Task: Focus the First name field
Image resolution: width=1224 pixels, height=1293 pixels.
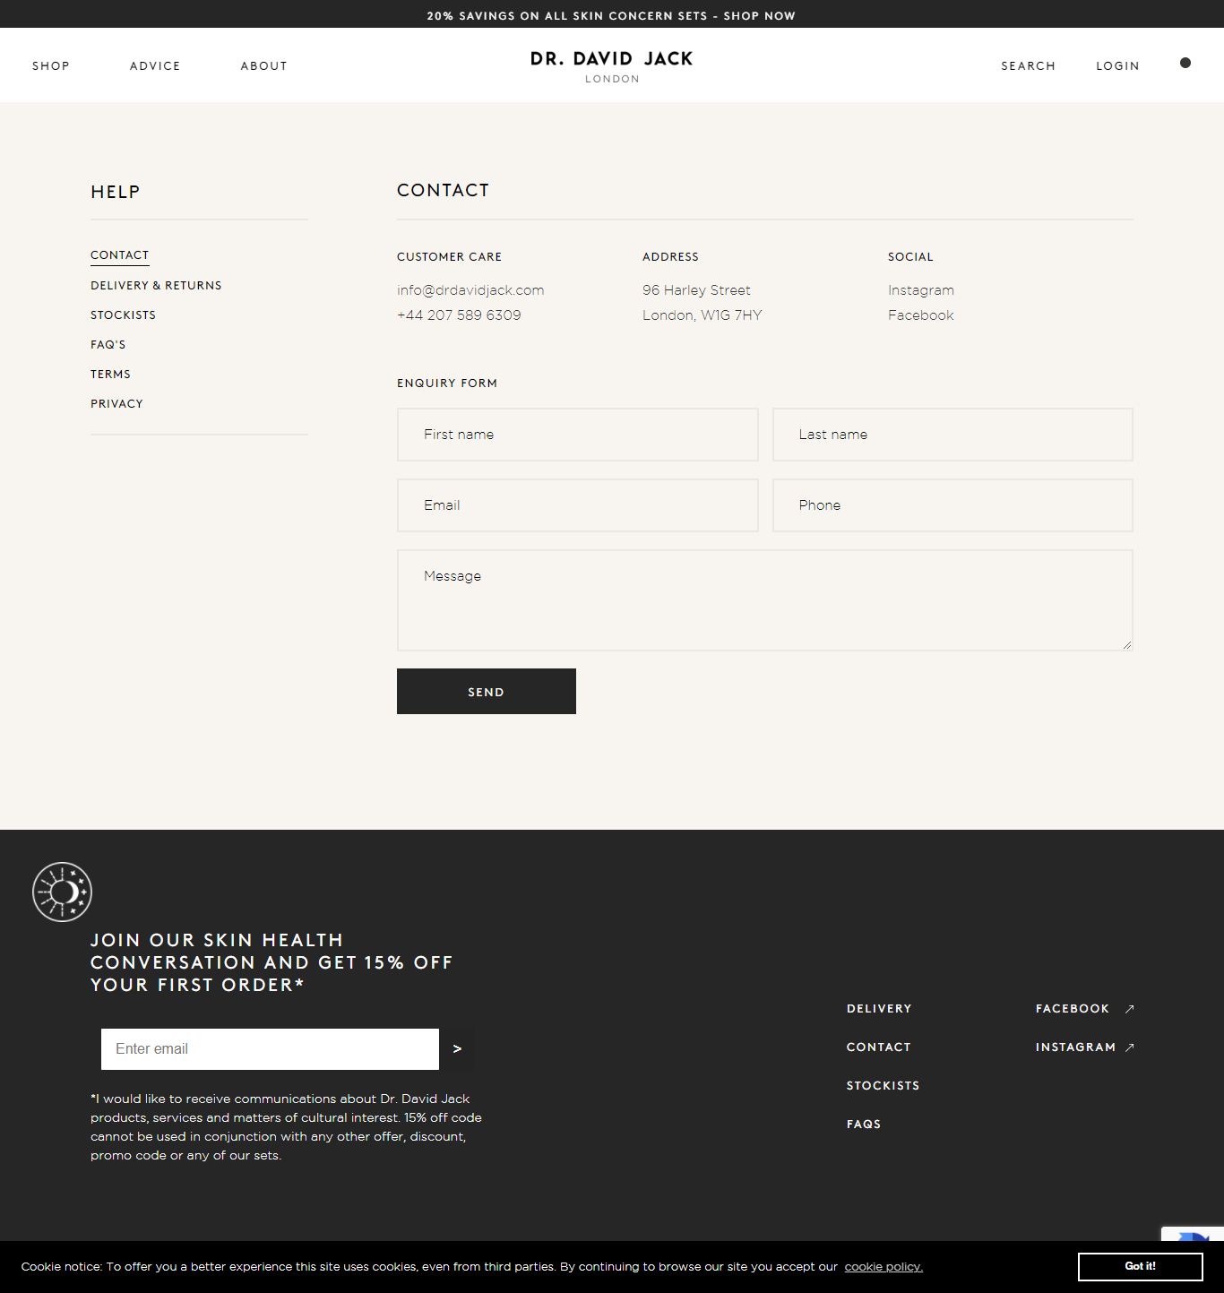Action: click(578, 435)
